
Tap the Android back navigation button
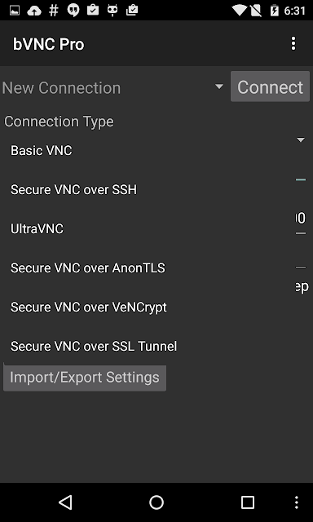click(x=65, y=502)
